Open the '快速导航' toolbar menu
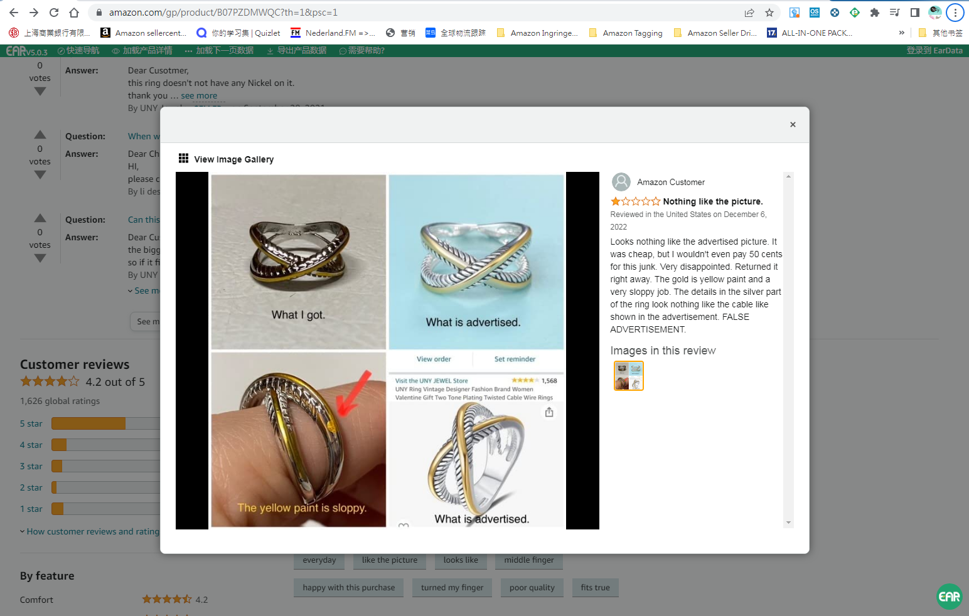 coord(78,51)
